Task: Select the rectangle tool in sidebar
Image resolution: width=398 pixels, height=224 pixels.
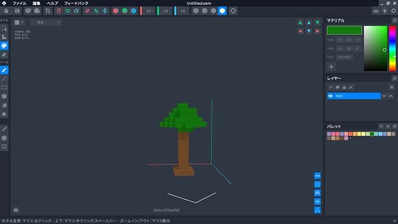Action: click(4, 88)
